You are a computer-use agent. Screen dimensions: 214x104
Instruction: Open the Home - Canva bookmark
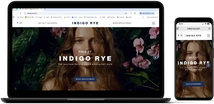coord(77,17)
